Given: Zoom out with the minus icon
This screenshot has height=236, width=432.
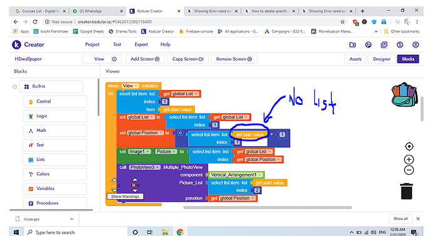Looking at the screenshot, I should [409, 170].
